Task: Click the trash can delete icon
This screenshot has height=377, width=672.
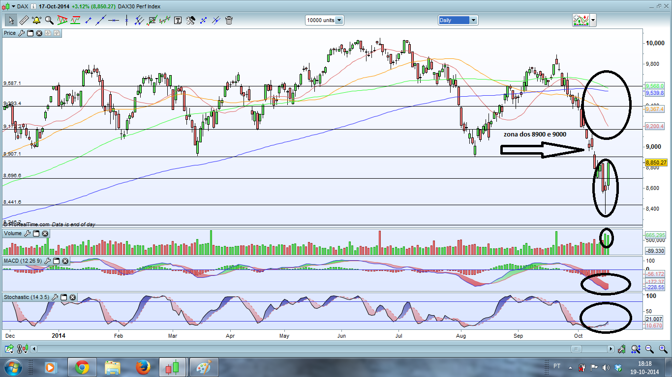Action: pyautogui.click(x=229, y=20)
